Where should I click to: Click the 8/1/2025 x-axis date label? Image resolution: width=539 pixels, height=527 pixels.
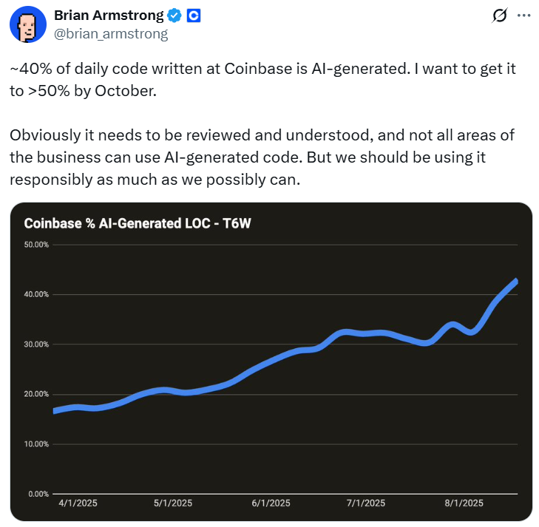(x=464, y=503)
